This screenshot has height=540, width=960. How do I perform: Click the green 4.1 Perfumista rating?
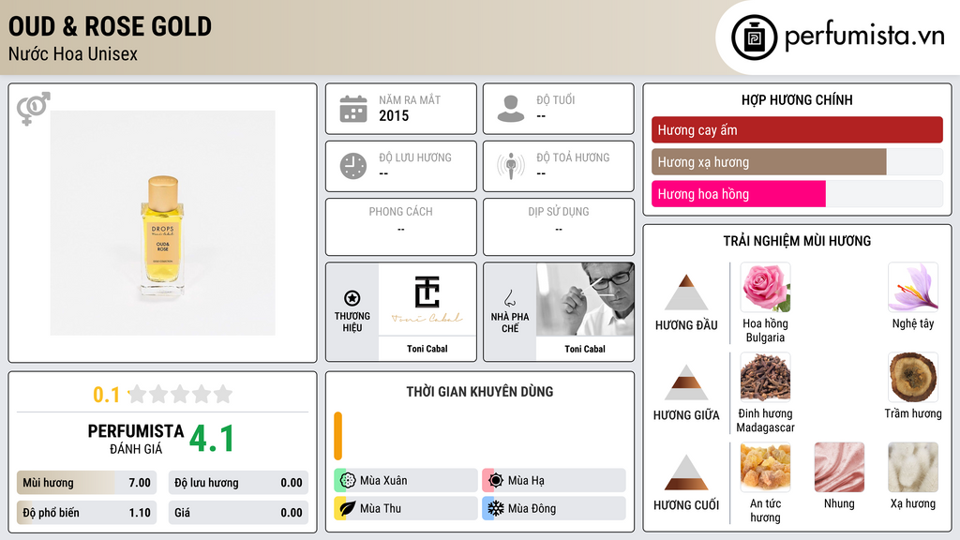[x=212, y=439]
